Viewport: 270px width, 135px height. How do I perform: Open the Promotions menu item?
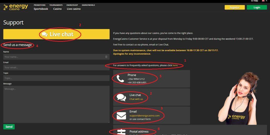(40, 5)
